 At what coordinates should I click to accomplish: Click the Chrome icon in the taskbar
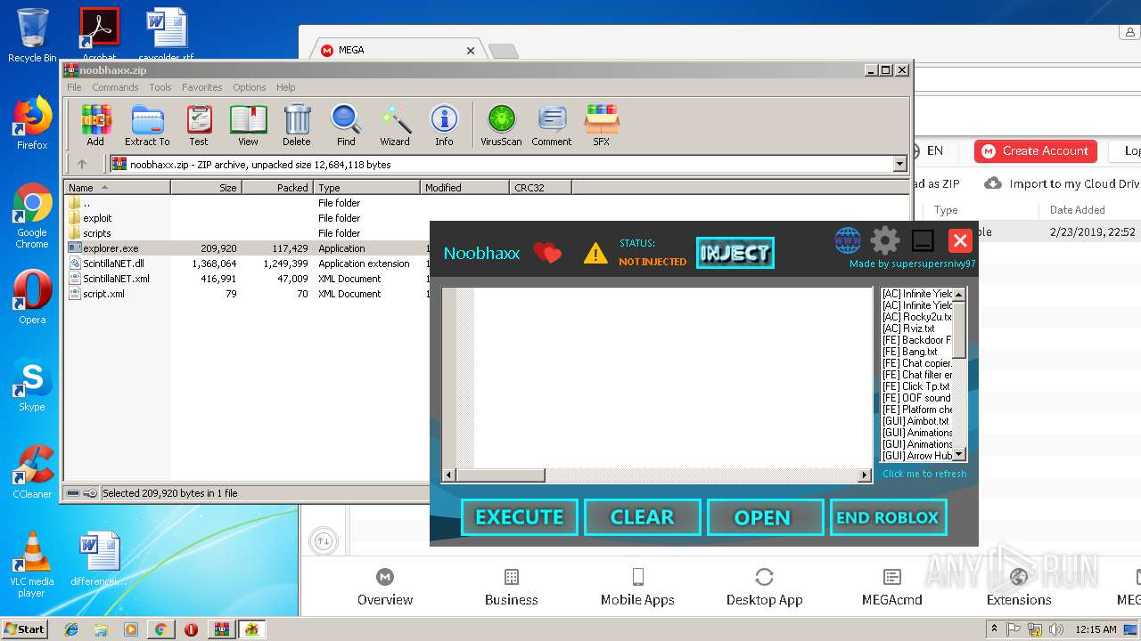(x=160, y=629)
